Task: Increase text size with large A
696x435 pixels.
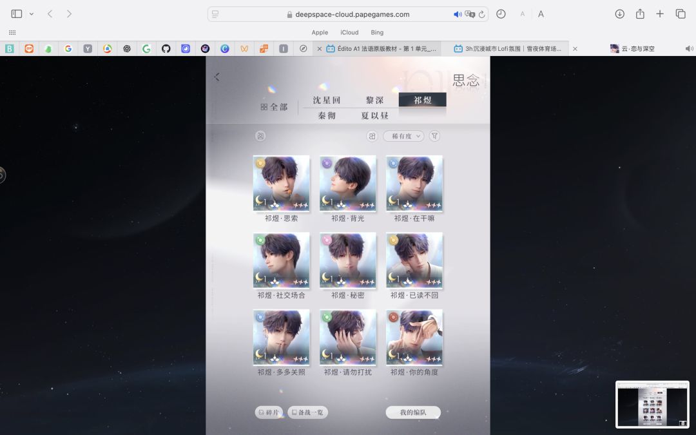Action: [541, 14]
